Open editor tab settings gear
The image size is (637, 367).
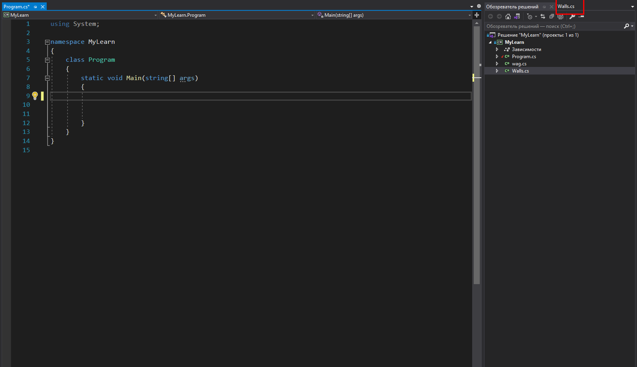(479, 6)
